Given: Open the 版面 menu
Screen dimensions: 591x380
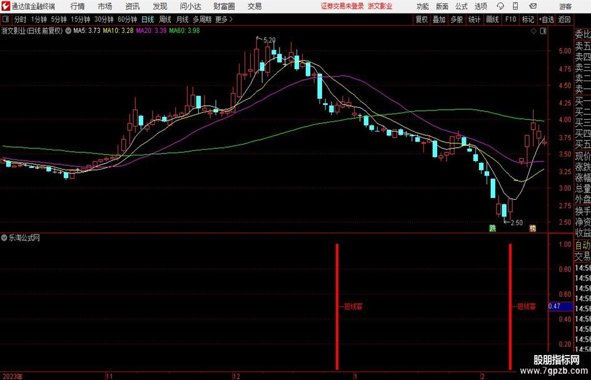Looking at the screenshot, I should tap(442, 6).
